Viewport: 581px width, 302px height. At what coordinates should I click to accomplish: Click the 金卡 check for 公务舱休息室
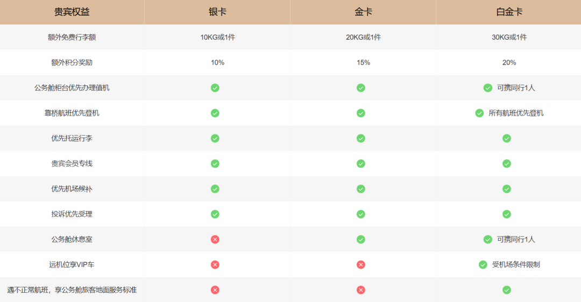pos(361,240)
